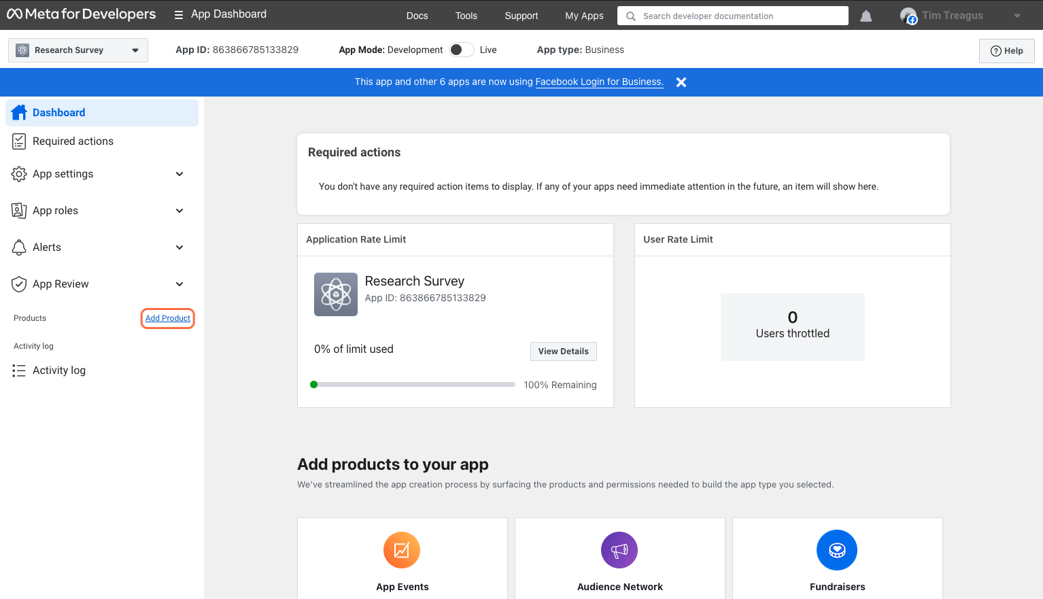
Task: Click the App Review shield icon
Action: coord(19,284)
